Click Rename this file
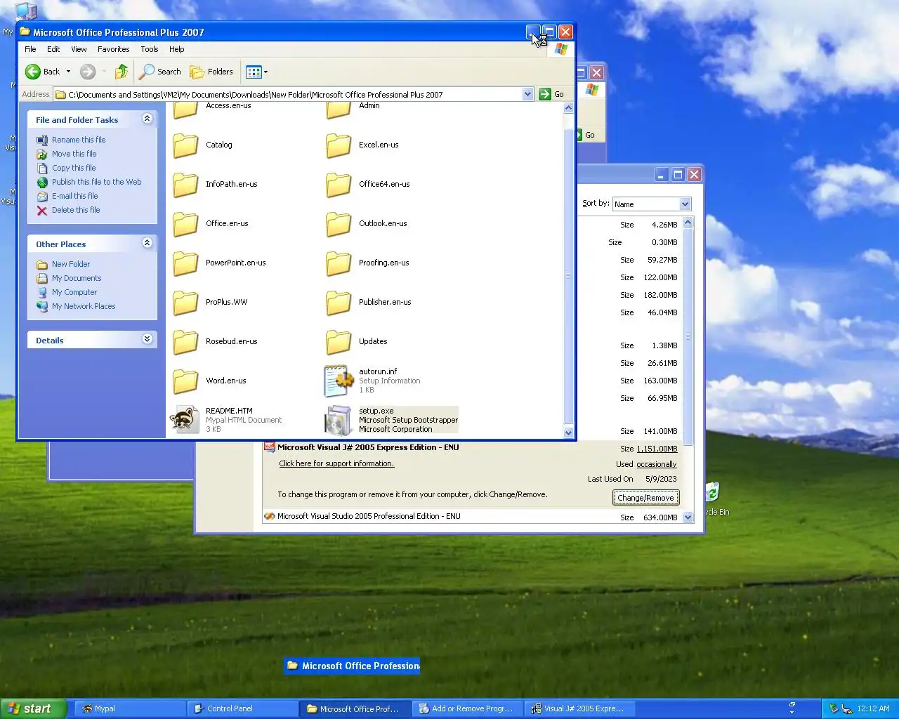 click(x=79, y=140)
